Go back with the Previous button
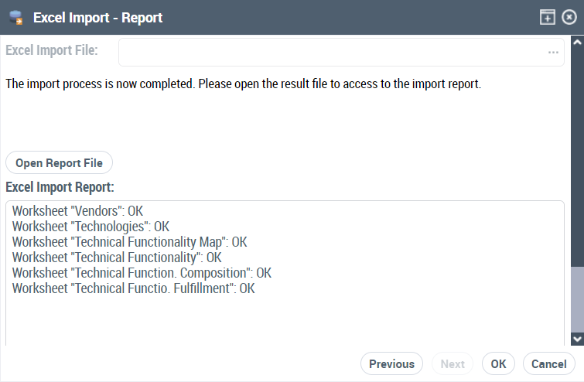584x382 pixels. (391, 363)
